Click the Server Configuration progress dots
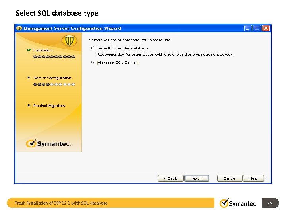286x215 pixels. pyautogui.click(x=54, y=84)
